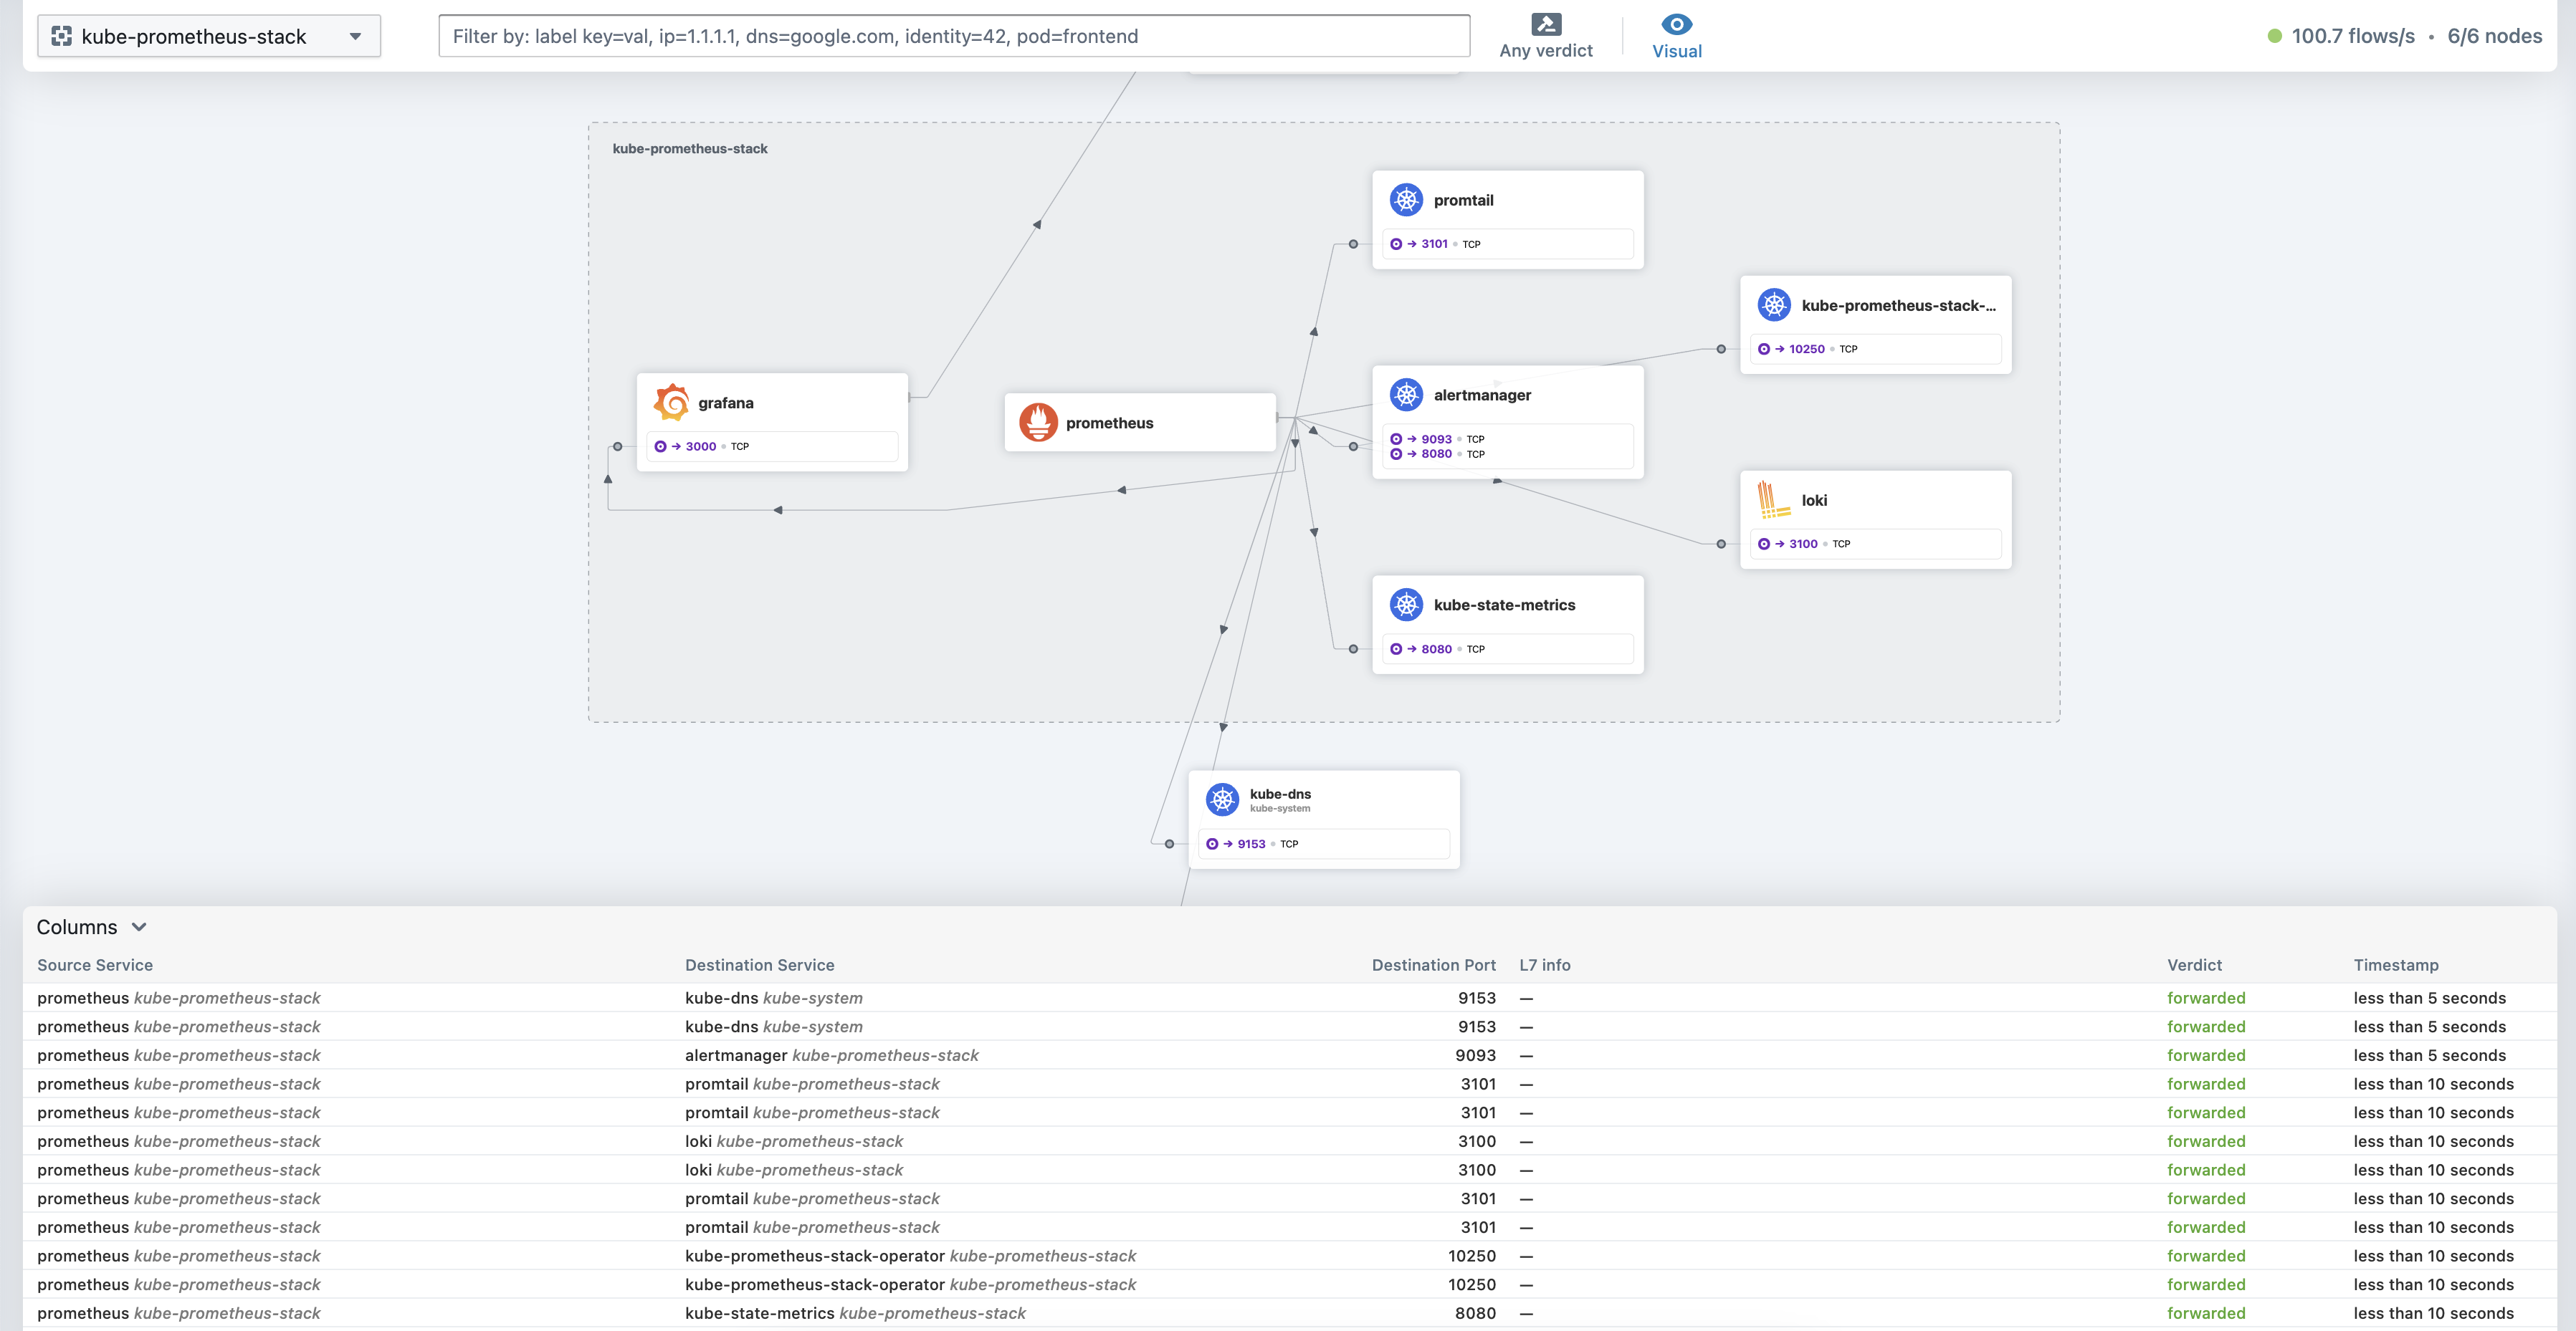Viewport: 2576px width, 1331px height.
Task: Click the grafana service logo icon
Action: pyautogui.click(x=672, y=403)
